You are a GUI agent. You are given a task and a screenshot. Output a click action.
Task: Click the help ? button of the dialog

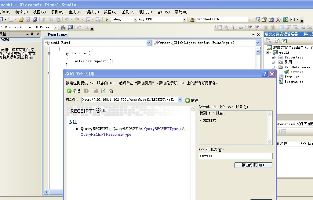point(265,74)
